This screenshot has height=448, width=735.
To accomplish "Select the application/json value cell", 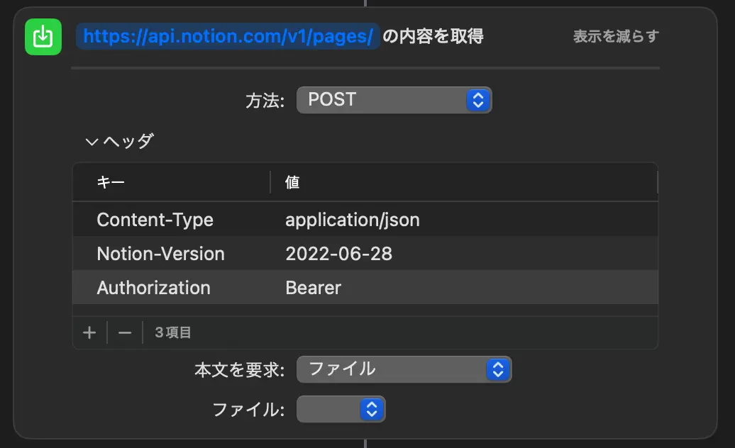I will [x=353, y=220].
